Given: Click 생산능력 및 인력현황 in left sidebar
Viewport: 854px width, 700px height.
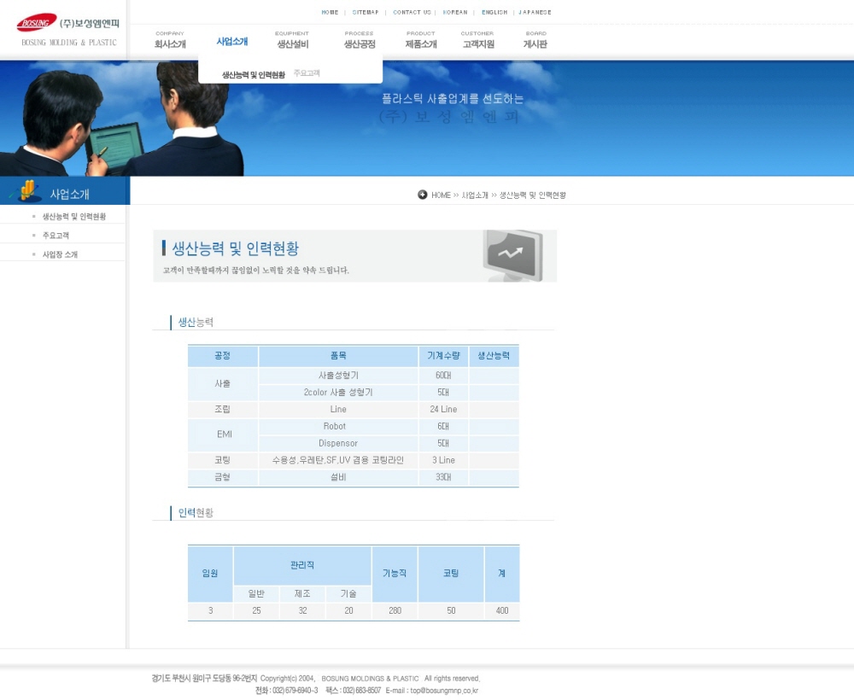Looking at the screenshot, I should tap(74, 217).
